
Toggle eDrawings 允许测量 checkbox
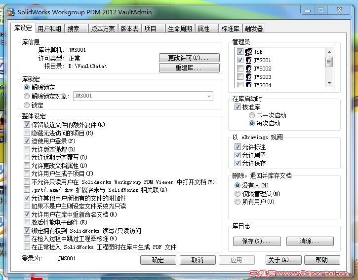tap(238, 155)
